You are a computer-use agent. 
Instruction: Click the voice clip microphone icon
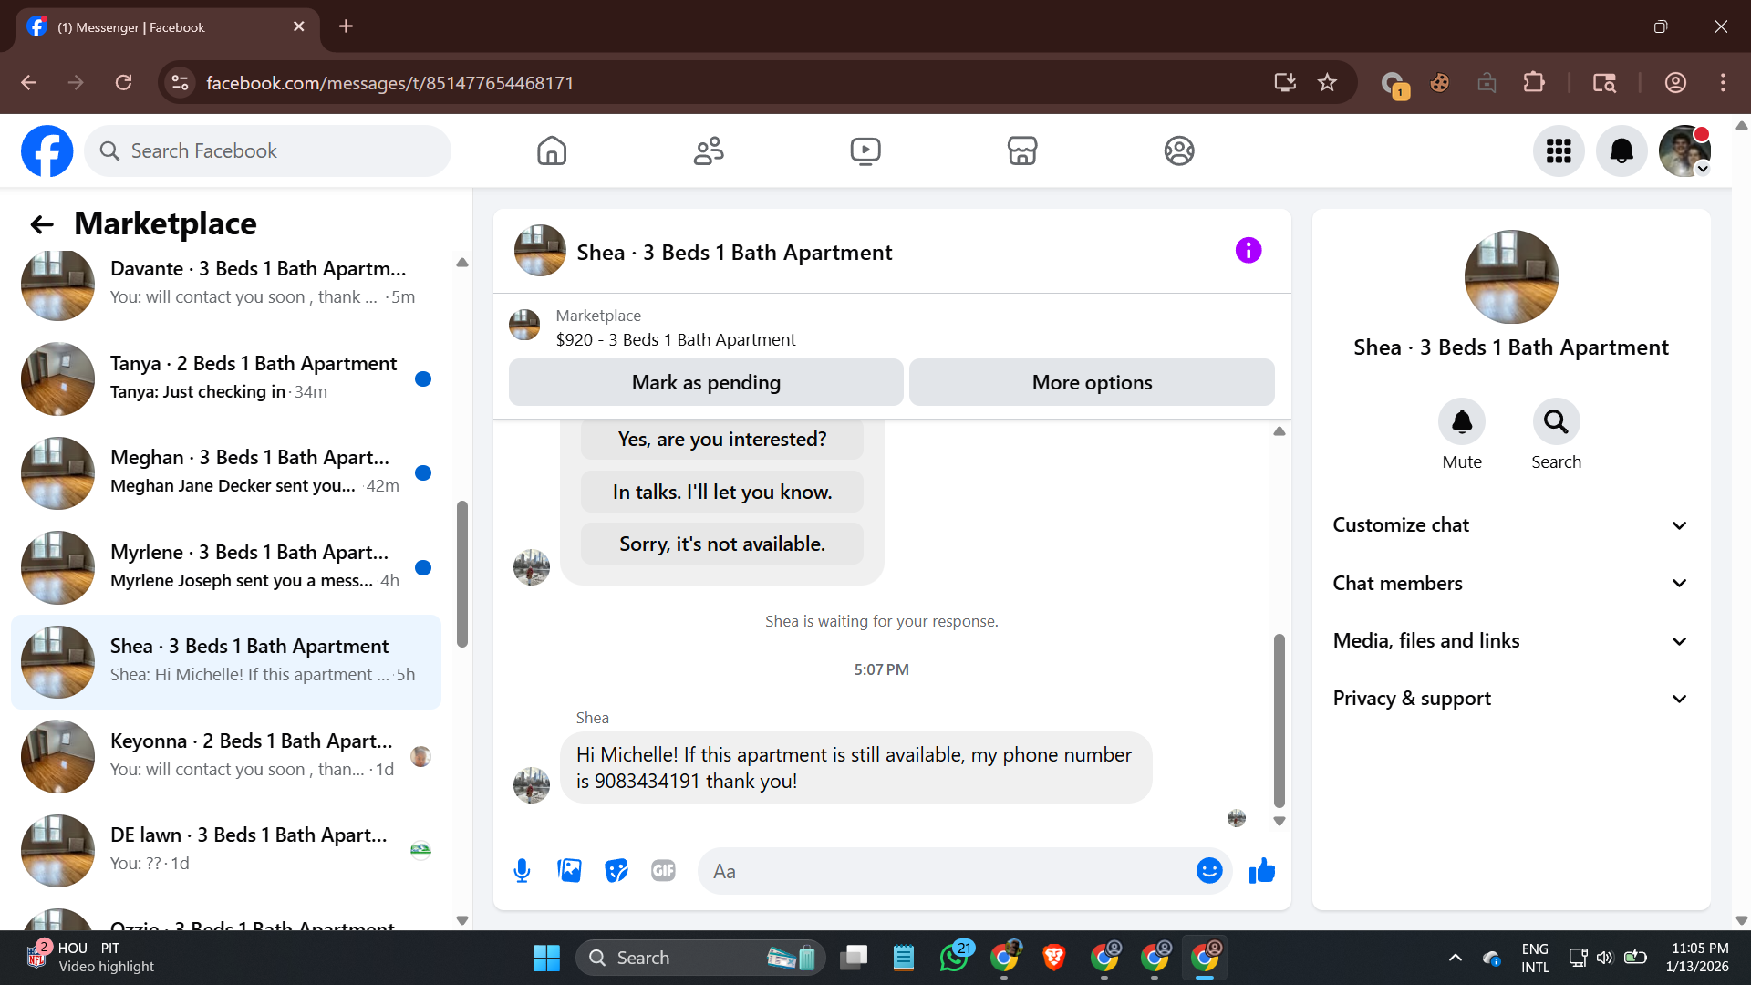[x=522, y=871]
